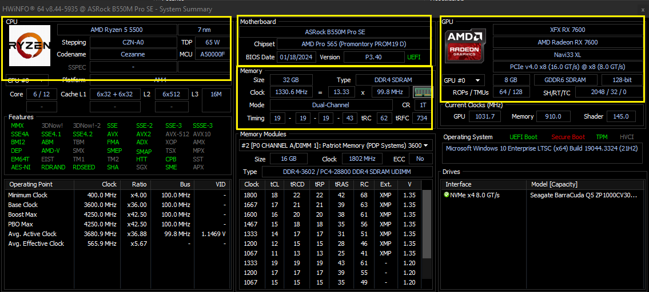Open the CPU #0 selector dropdown
The width and height of the screenshot is (649, 292).
[26, 80]
